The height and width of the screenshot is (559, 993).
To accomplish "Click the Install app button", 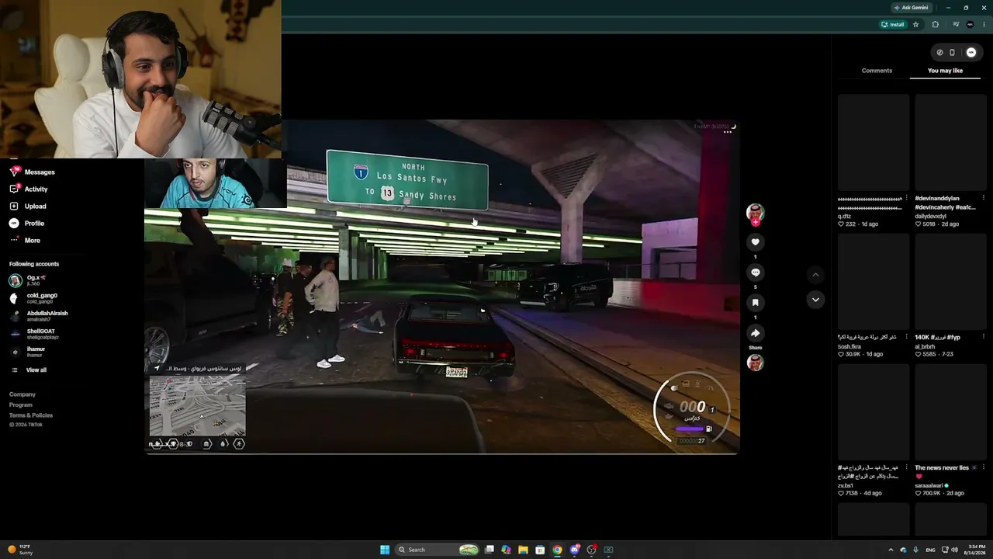I will (893, 25).
